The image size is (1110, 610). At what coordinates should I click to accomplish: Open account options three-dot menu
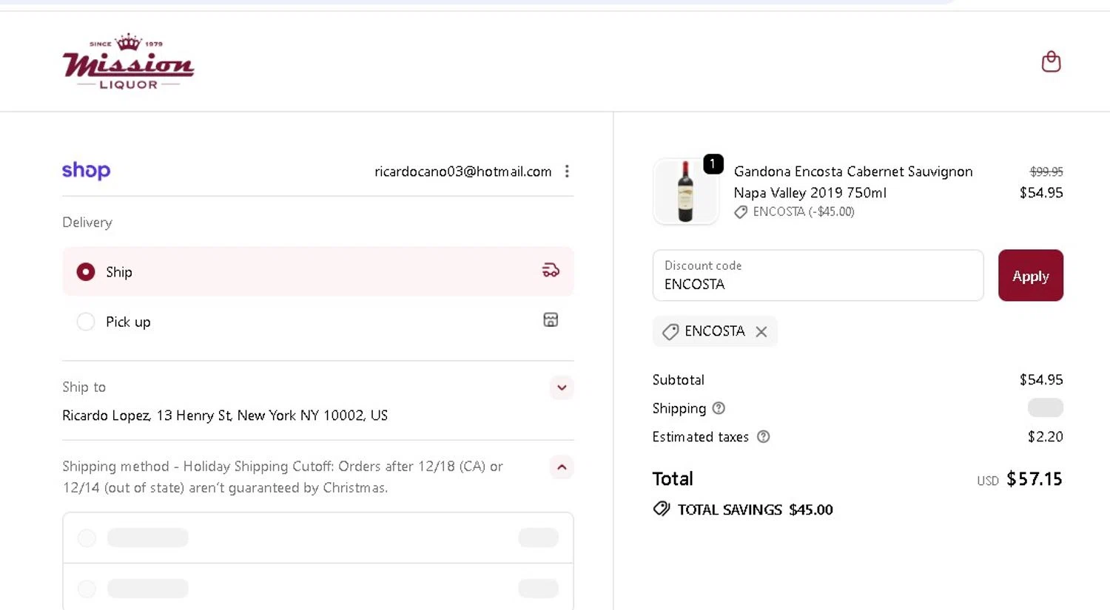coord(567,172)
